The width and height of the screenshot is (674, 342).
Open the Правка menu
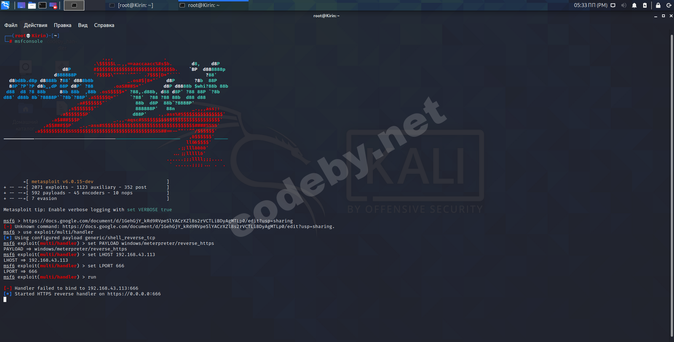(62, 25)
